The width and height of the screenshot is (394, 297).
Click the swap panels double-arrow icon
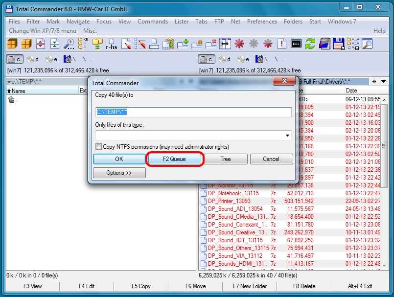coord(225,44)
